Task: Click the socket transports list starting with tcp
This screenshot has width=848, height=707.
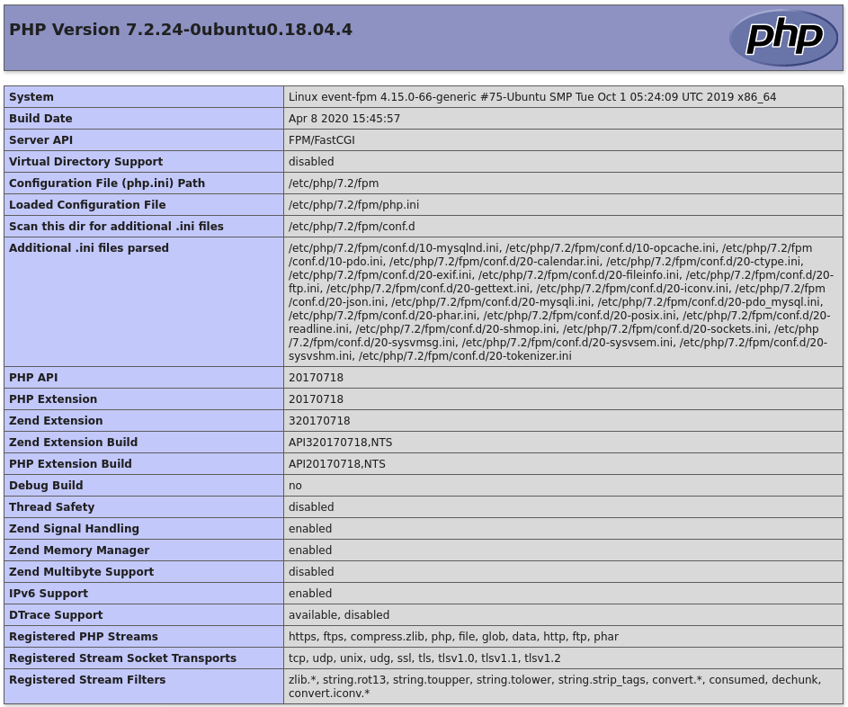Action: [x=424, y=658]
